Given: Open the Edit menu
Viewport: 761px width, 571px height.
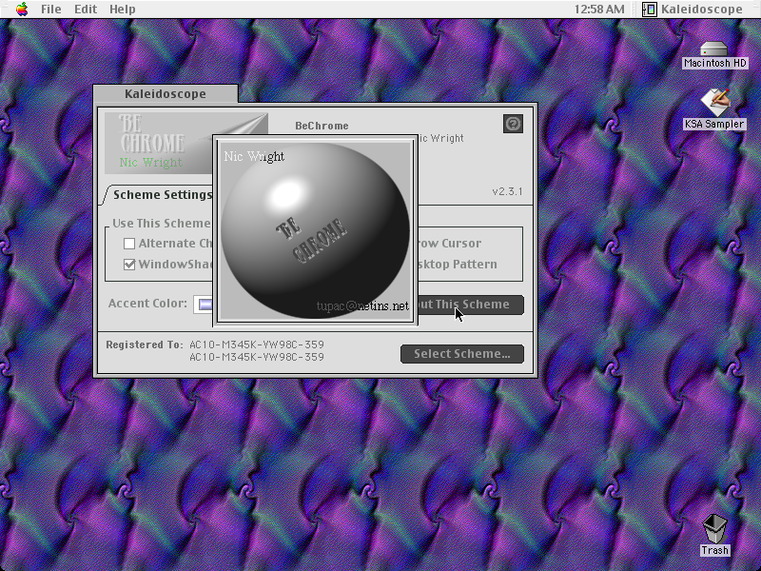Looking at the screenshot, I should tap(86, 10).
